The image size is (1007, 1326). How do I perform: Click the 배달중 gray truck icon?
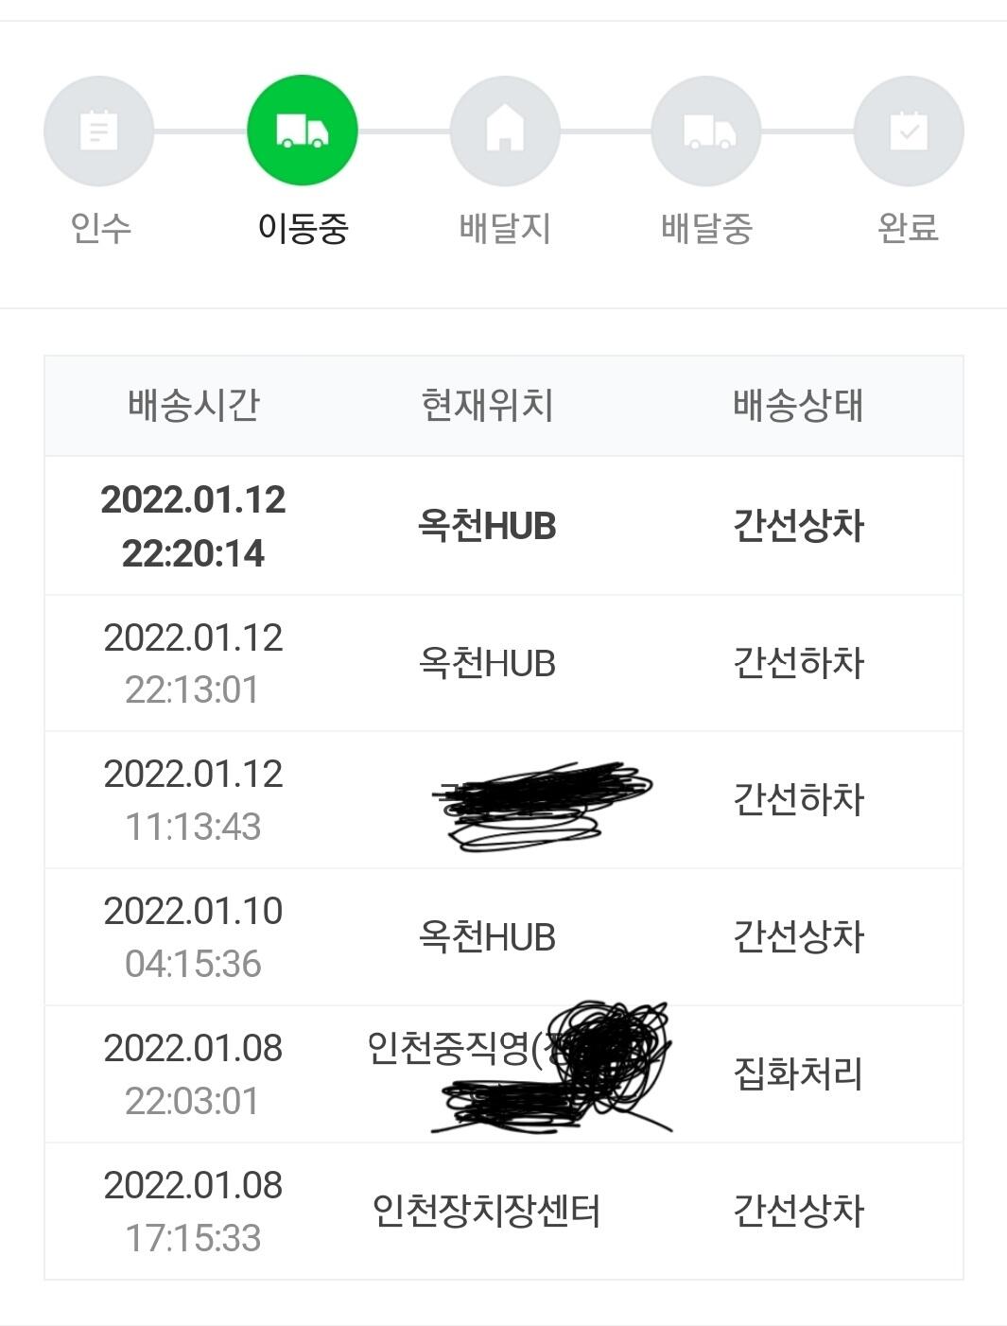pyautogui.click(x=706, y=131)
